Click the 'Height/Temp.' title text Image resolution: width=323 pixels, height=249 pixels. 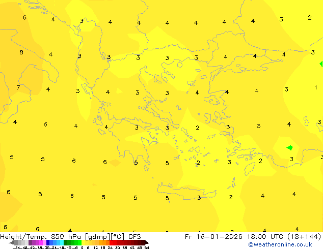(24, 237)
